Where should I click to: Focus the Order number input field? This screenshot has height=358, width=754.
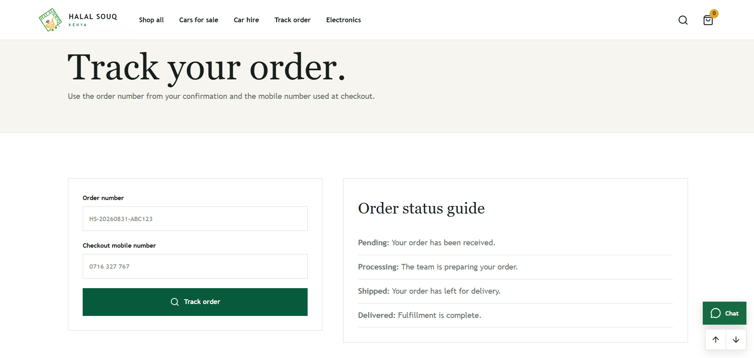(x=195, y=219)
